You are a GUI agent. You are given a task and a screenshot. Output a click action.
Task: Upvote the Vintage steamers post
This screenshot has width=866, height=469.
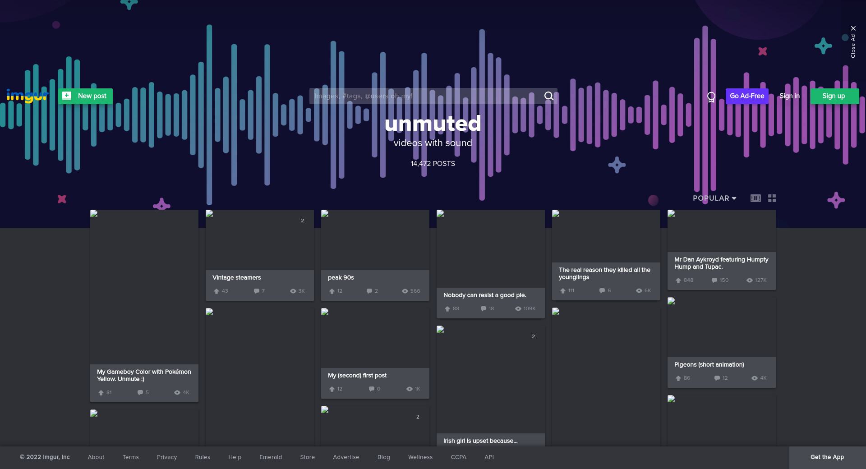[216, 291]
